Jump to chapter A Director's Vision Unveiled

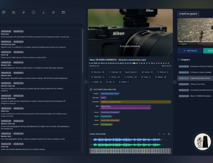click(196, 72)
